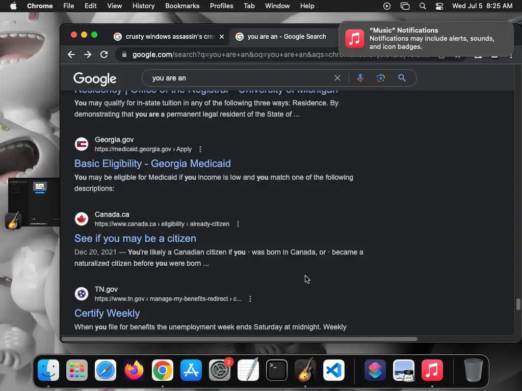Click Stage Manager icon in menu bar
Image resolution: width=522 pixels, height=391 pixels.
pyautogui.click(x=405, y=6)
